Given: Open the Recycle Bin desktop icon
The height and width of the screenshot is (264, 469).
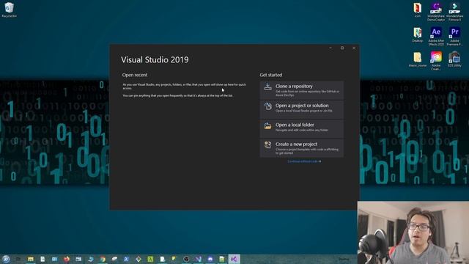Looking at the screenshot, I should point(9,10).
